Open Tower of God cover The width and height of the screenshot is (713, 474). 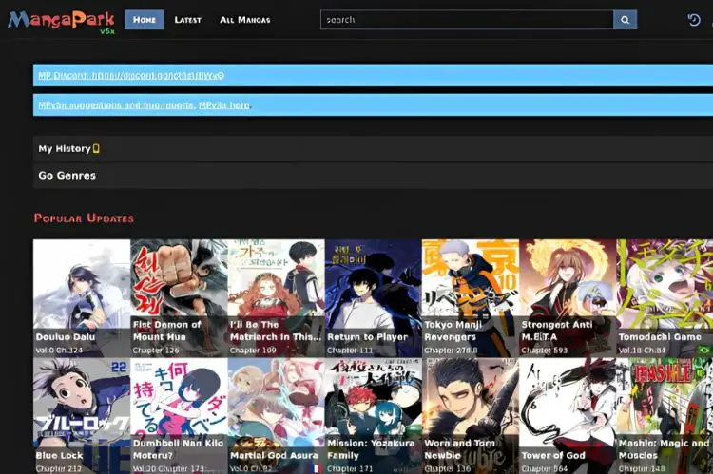click(x=568, y=416)
